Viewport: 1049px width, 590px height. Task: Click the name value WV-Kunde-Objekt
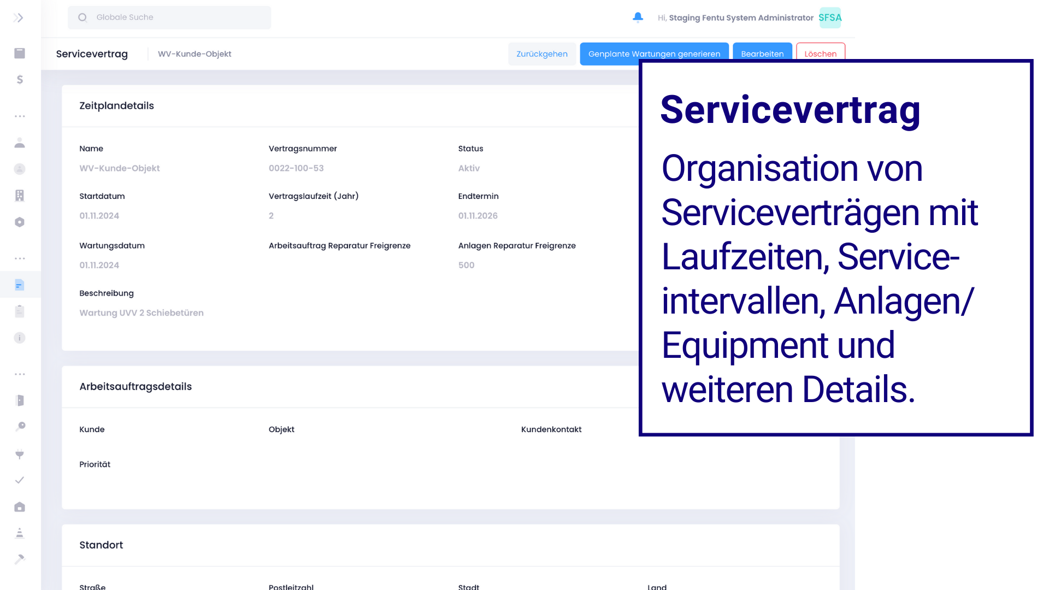coord(120,168)
